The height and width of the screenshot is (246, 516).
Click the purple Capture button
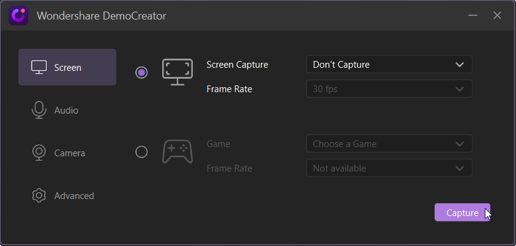coord(462,212)
